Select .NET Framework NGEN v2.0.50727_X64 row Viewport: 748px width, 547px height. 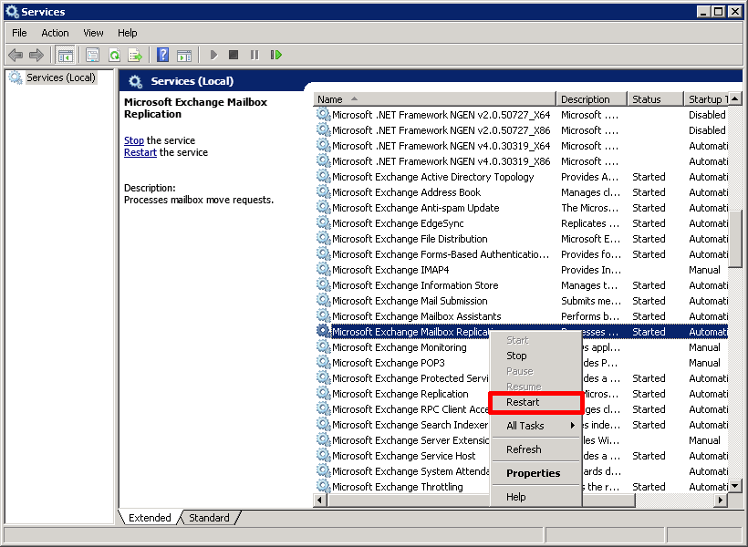coord(522,115)
